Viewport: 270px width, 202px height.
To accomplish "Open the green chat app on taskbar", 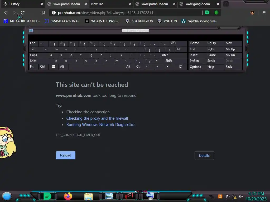I will (x=47, y=196).
